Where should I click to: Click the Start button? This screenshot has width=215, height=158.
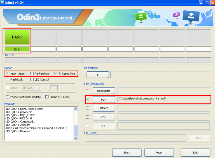[x=127, y=152]
